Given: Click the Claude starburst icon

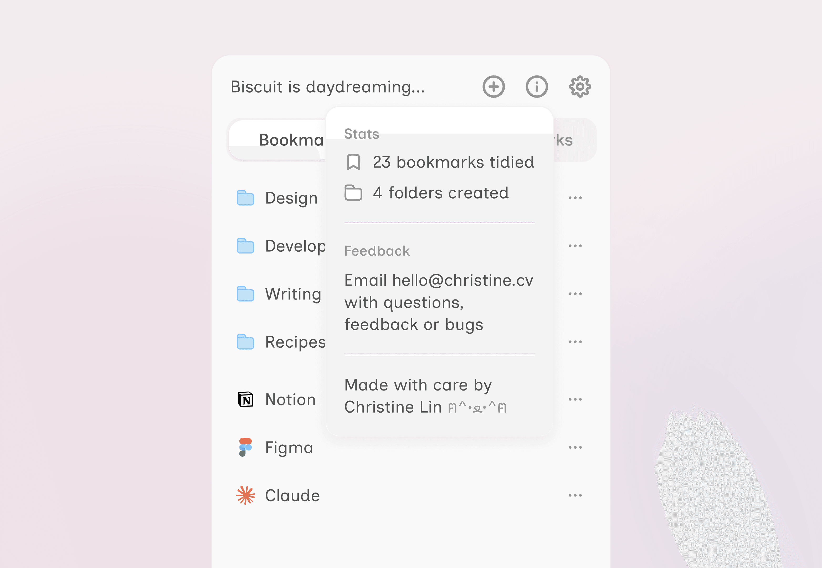Looking at the screenshot, I should coord(245,495).
